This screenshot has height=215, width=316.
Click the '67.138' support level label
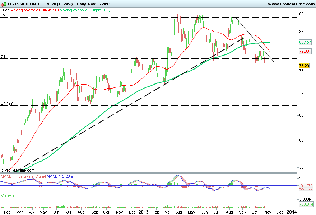pos(7,103)
